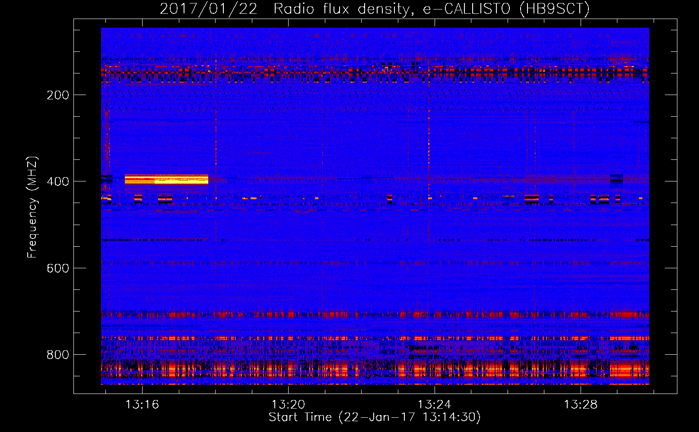Click the 'Start Time (22-Jan-17 13:14:30)' axis label
The height and width of the screenshot is (432, 699).
pos(375,417)
